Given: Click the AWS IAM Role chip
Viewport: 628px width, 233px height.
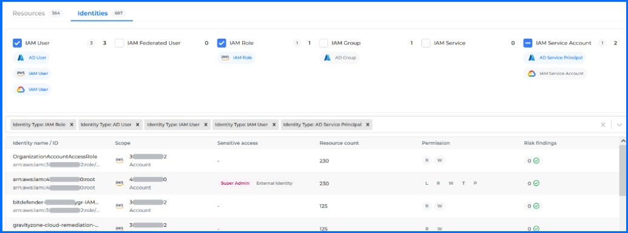Looking at the screenshot, I should coord(236,58).
